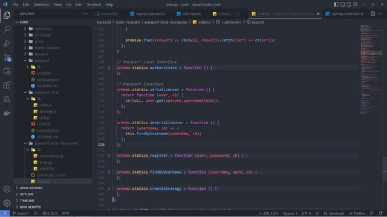Click the synchronize changes icon in status bar
Screen dimensions: 387x217
[x=36, y=213]
